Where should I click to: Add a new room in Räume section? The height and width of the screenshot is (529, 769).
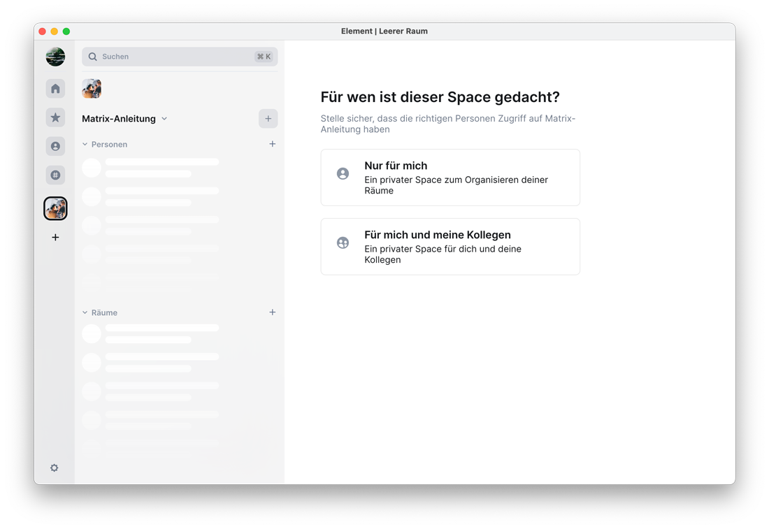pyautogui.click(x=272, y=312)
